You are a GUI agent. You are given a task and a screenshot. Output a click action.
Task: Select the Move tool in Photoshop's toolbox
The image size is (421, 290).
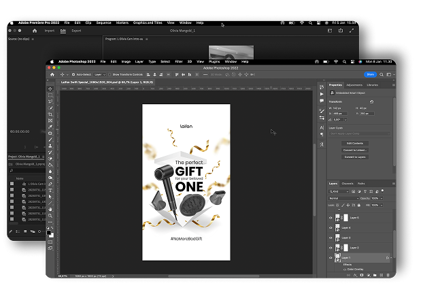50,88
